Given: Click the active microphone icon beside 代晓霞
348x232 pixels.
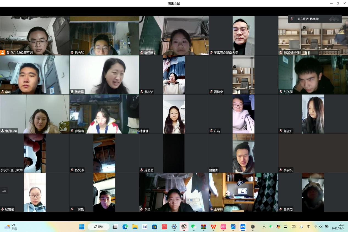Looking at the screenshot, I should 72,92.
